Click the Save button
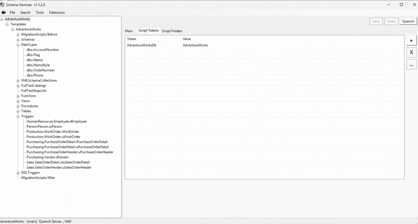 [376, 21]
